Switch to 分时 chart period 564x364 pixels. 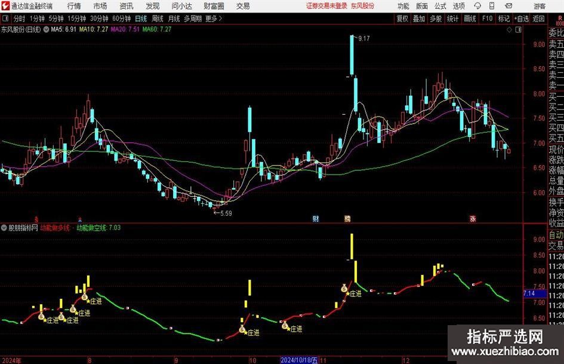[19, 19]
